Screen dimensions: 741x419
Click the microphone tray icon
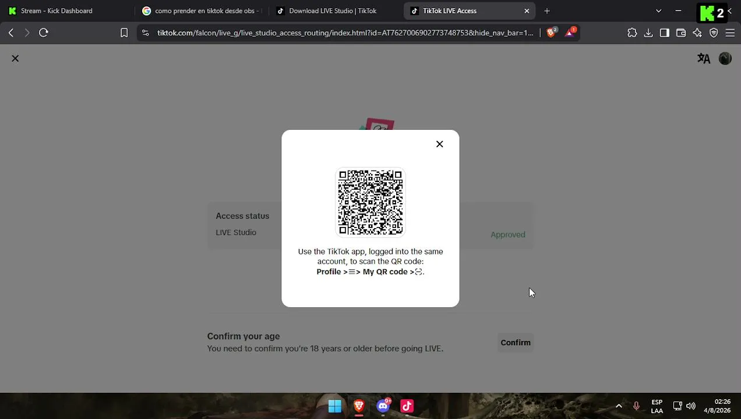(x=636, y=406)
